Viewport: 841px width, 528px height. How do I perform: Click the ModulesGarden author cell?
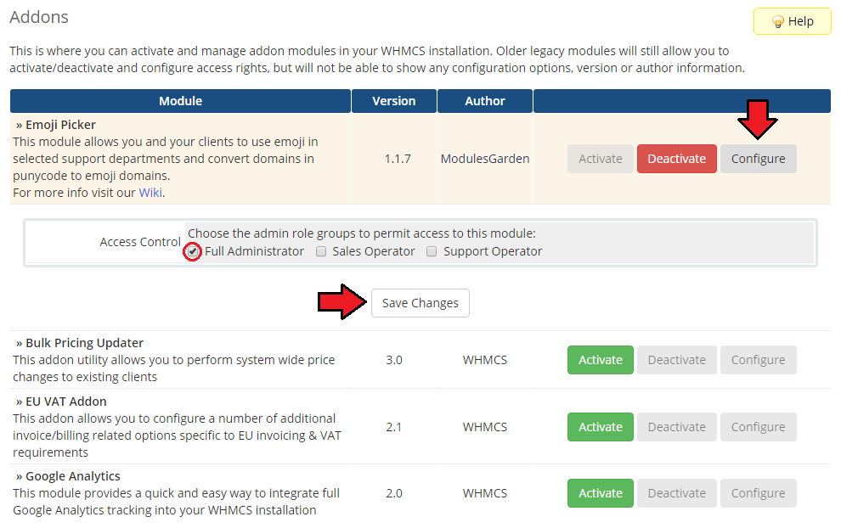click(485, 159)
